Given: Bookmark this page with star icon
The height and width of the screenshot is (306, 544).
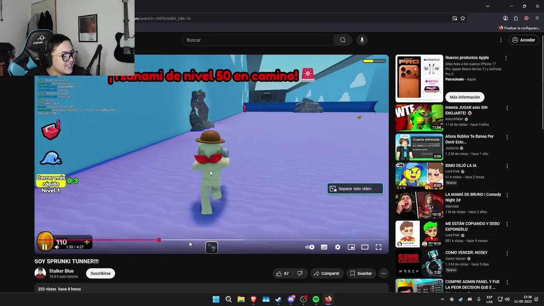Looking at the screenshot, I should click(463, 18).
